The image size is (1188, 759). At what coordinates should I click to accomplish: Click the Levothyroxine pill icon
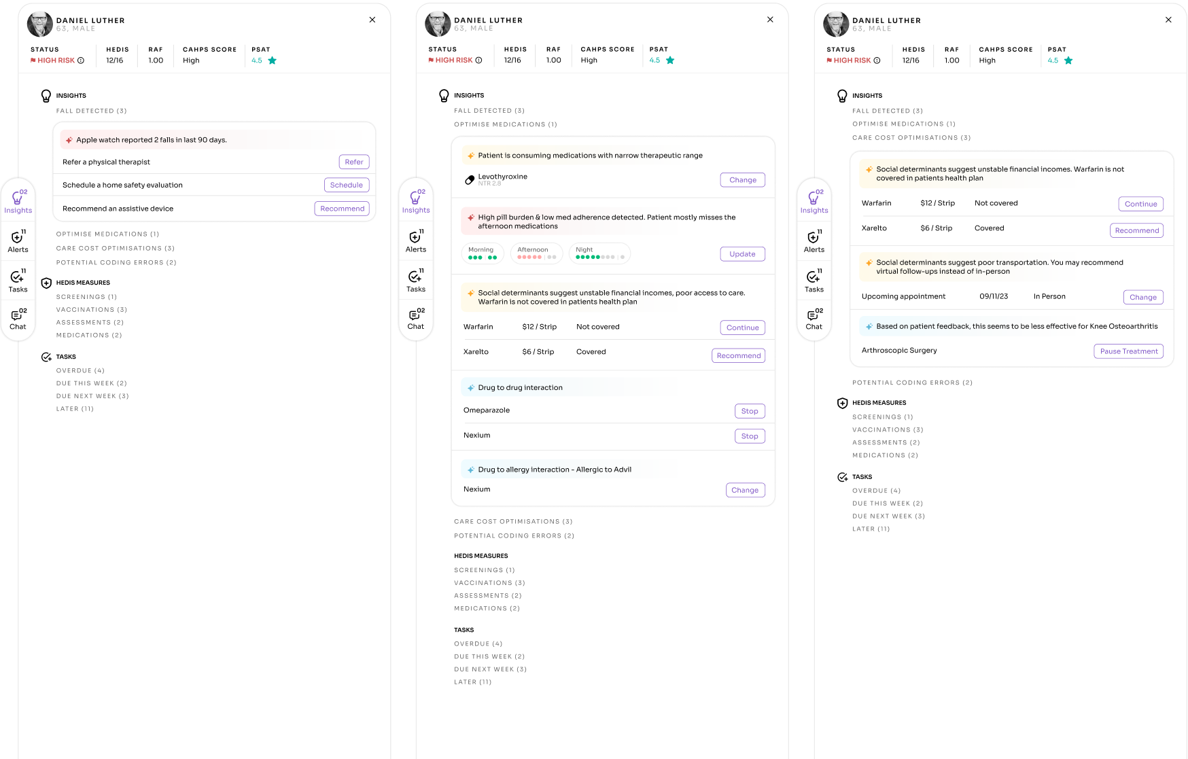click(469, 180)
